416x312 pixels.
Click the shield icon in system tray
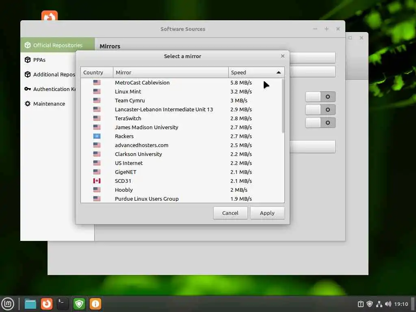tap(370, 304)
